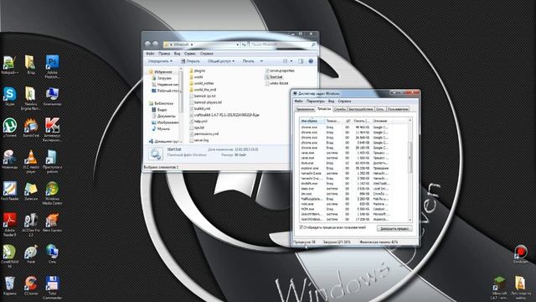Click the Open button in Explorer toolbar

190,61
